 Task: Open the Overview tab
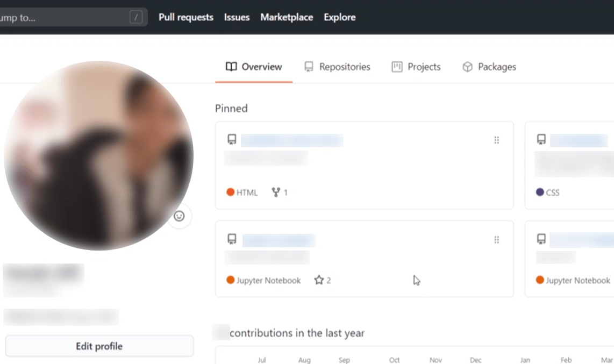pos(254,67)
